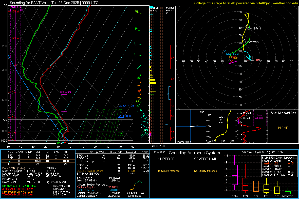The image size is (299, 199).
Task: Select the SFC-1km kinematics row
Action: pyautogui.click(x=113, y=156)
